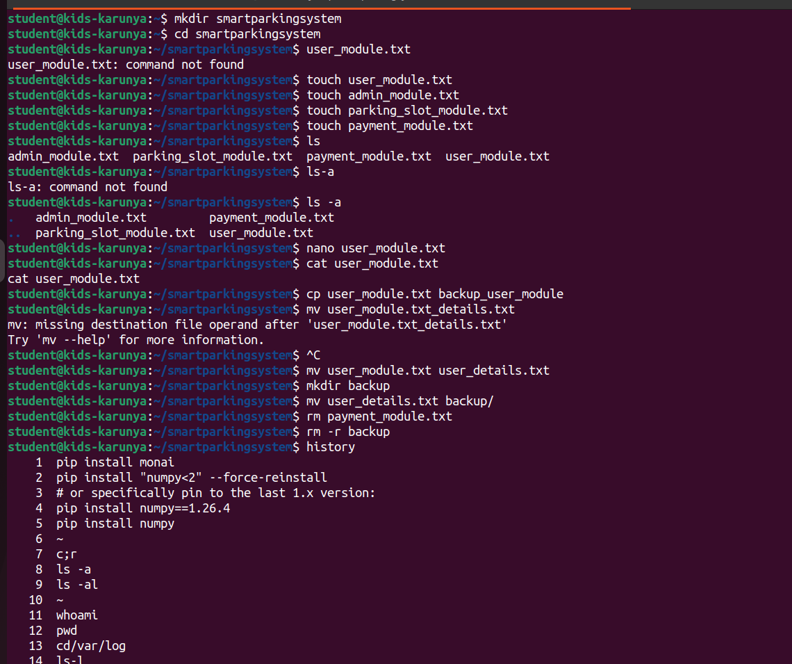Click the 'ls-a: command not found' message
Screen dimensions: 792x664
click(88, 187)
